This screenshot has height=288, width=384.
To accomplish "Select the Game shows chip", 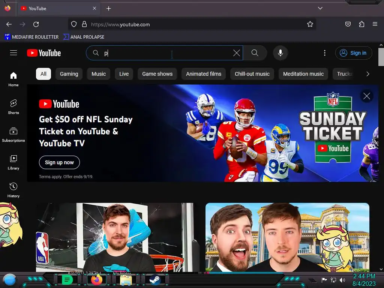I will [x=157, y=74].
